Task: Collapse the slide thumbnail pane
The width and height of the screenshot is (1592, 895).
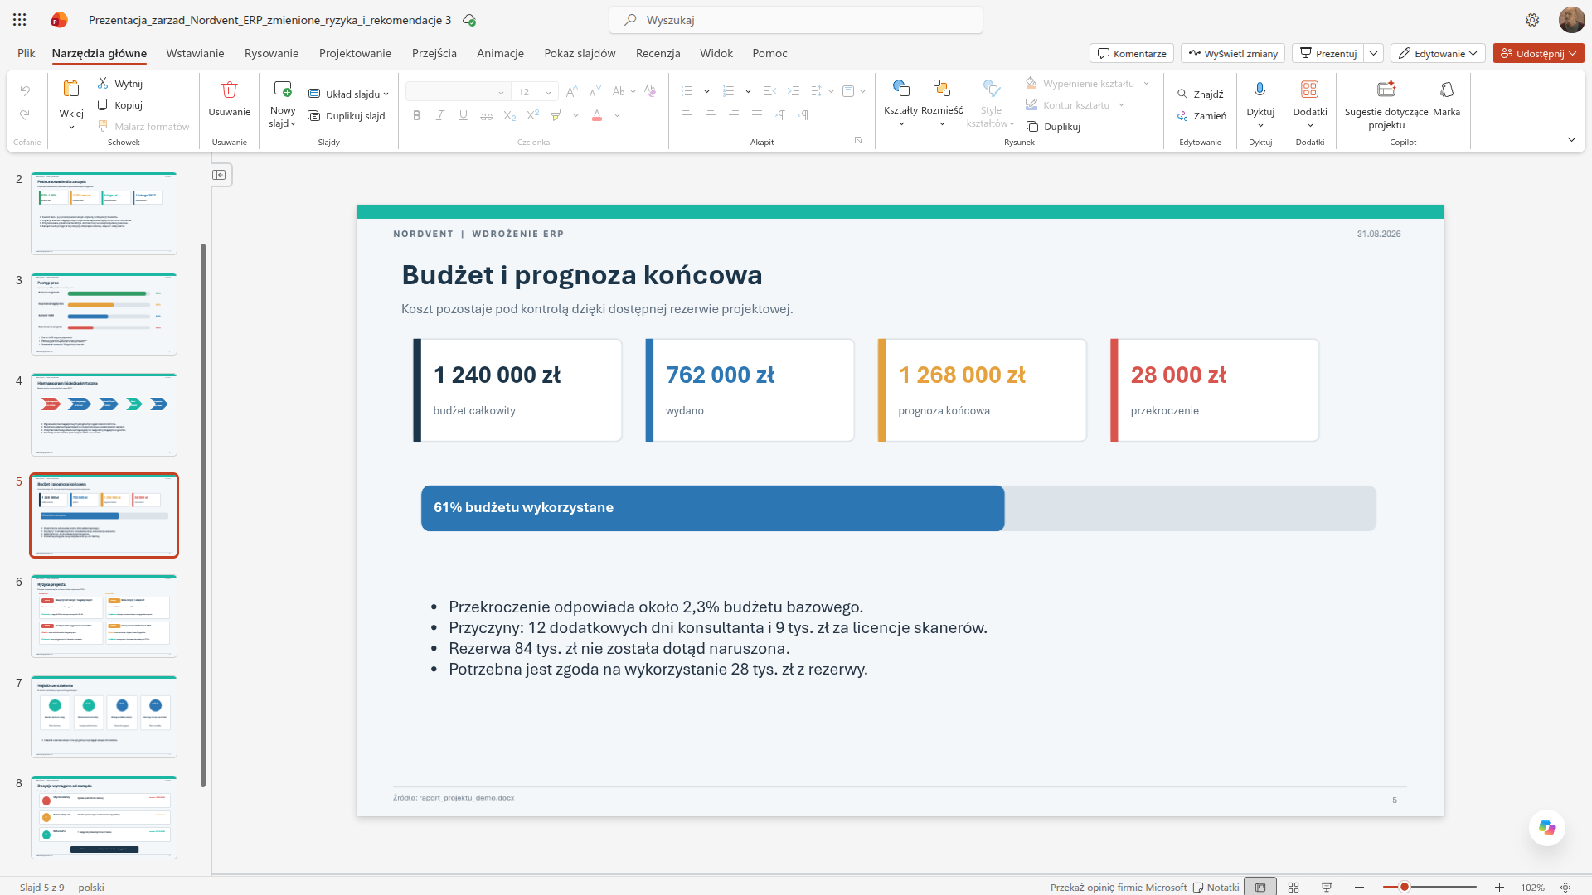Action: (x=219, y=175)
